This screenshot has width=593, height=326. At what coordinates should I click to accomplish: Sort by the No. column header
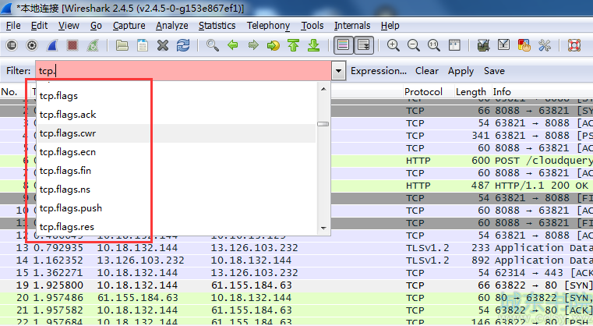click(9, 91)
